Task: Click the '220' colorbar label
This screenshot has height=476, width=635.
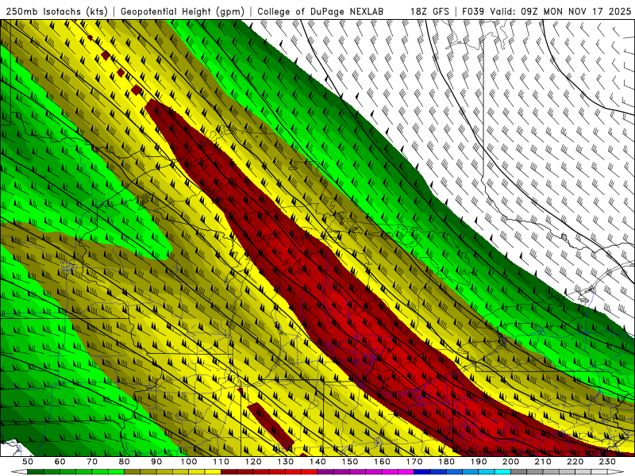Action: [575, 462]
